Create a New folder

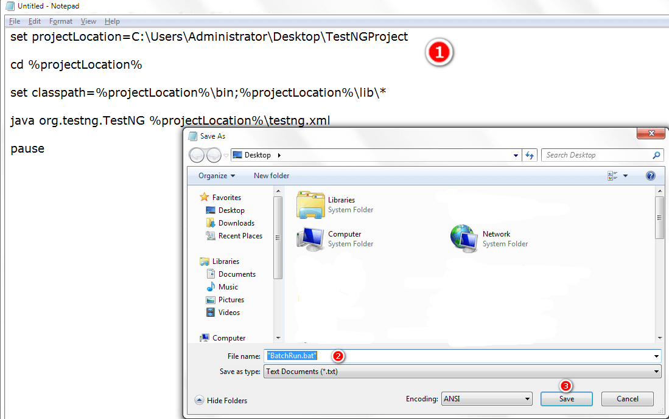coord(271,175)
